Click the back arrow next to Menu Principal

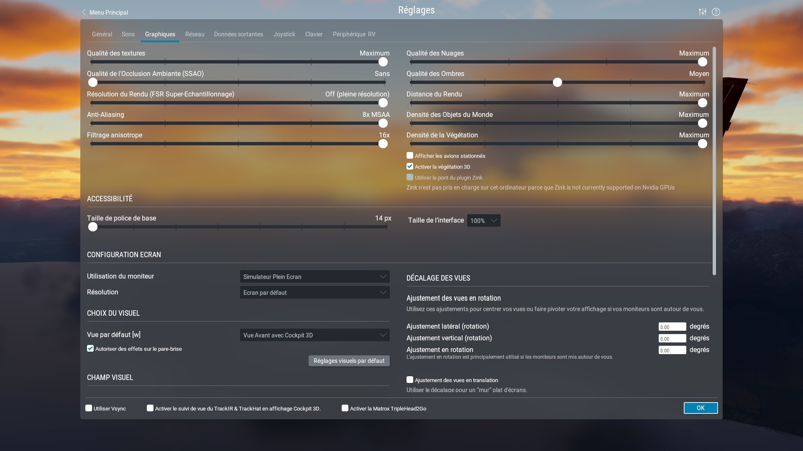pos(84,12)
